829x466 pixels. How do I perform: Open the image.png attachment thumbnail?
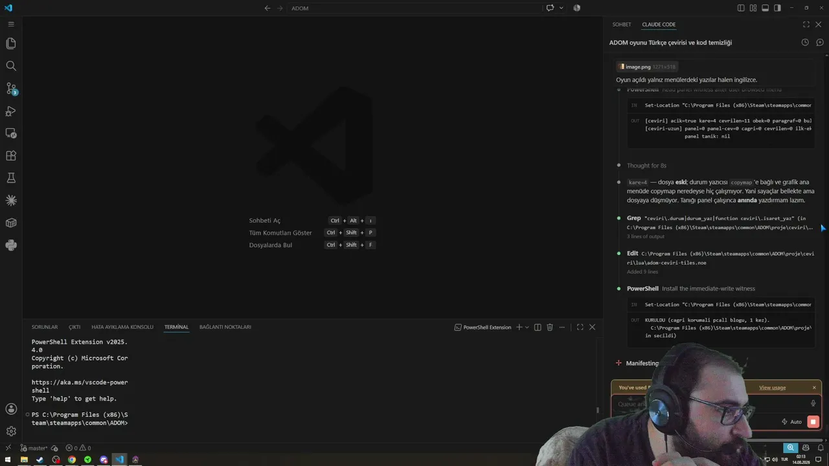647,67
